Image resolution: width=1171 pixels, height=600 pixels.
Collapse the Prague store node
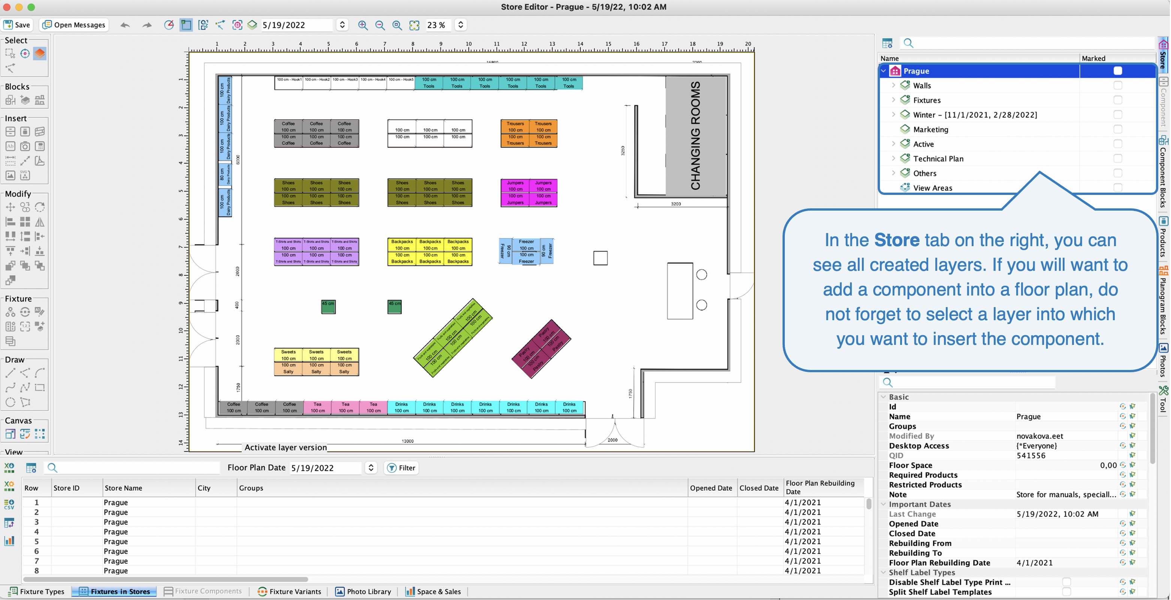(884, 71)
